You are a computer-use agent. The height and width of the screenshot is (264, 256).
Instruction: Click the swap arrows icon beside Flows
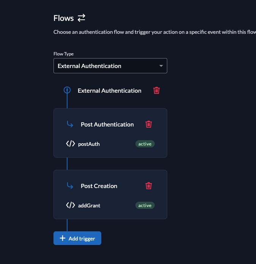pos(82,18)
